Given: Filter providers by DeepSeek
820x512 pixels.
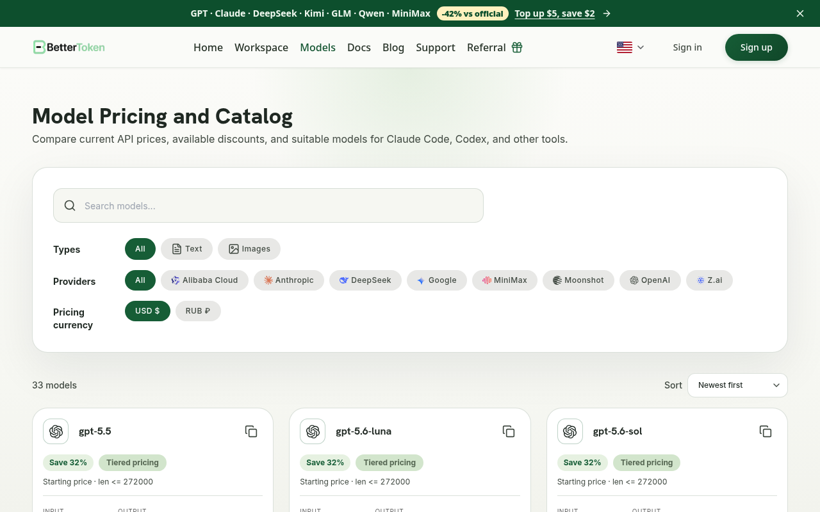Looking at the screenshot, I should point(365,280).
